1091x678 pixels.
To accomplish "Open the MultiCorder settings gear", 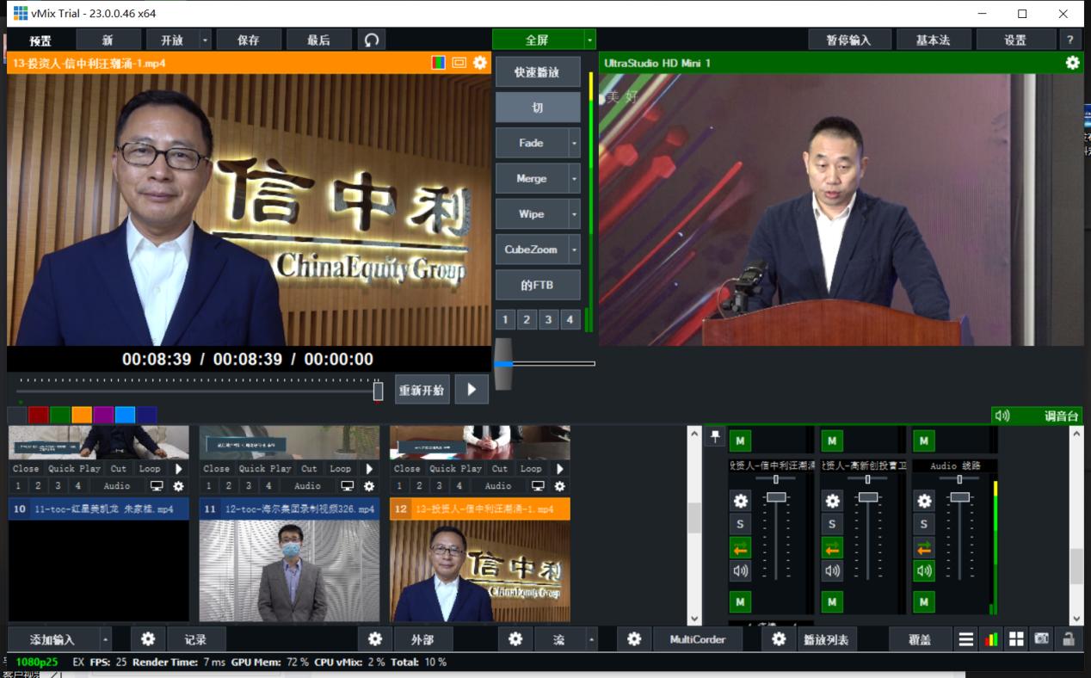I will (x=634, y=639).
